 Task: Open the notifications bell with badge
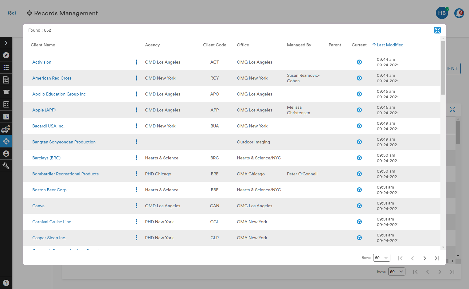coord(459,13)
